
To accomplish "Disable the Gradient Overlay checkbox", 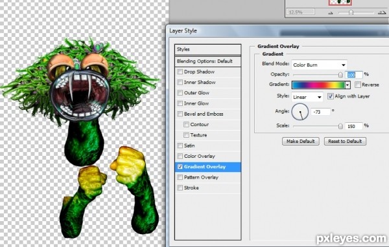I will [180, 167].
